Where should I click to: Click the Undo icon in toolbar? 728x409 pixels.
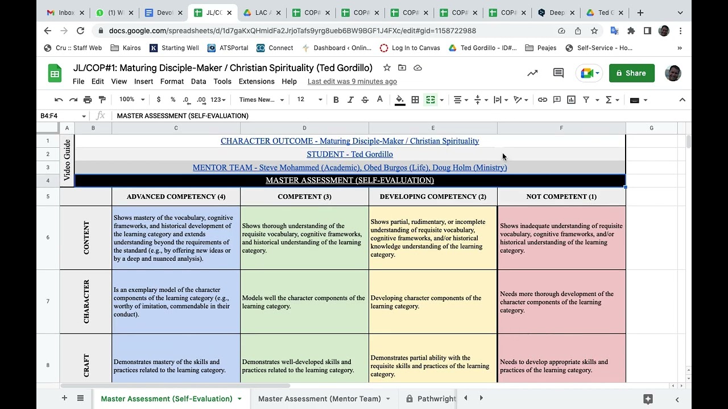tap(59, 100)
